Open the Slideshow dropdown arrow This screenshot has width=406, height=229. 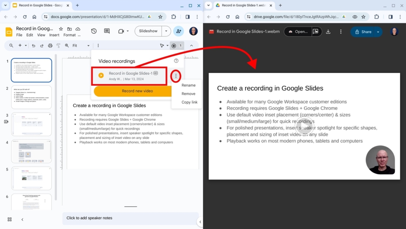[x=166, y=31]
